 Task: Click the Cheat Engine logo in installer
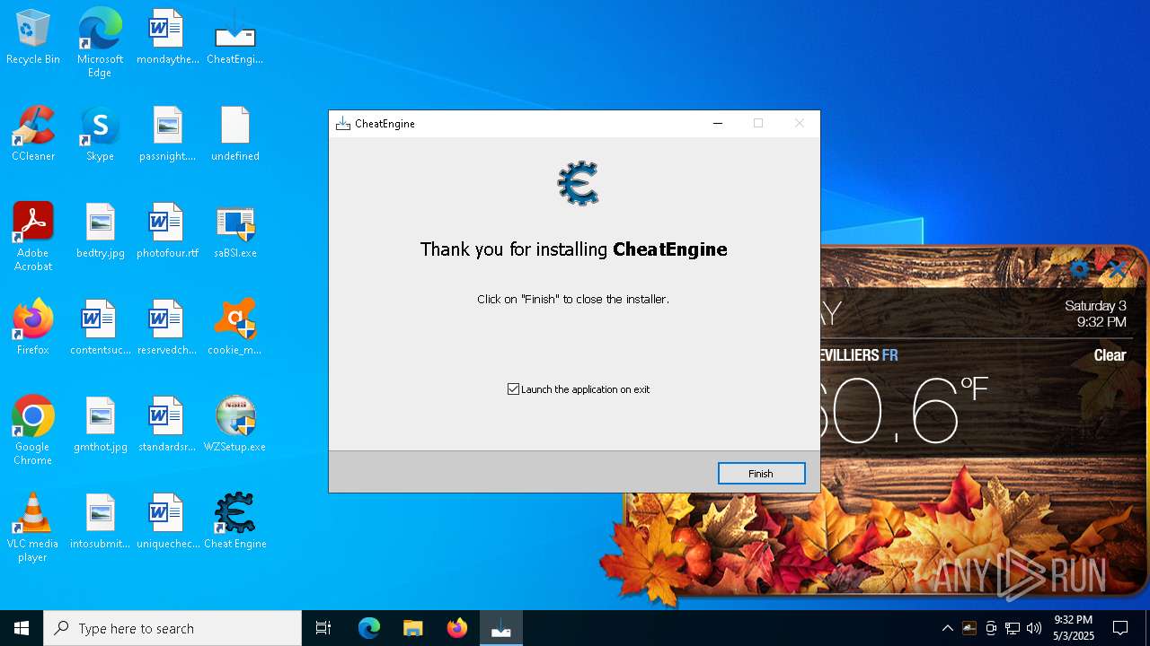(578, 183)
